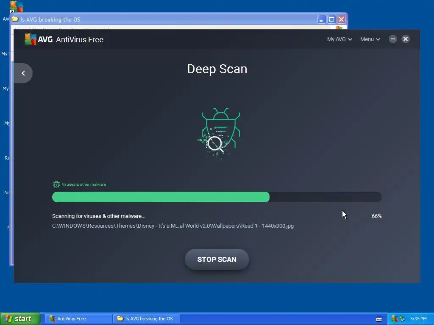
Task: Expand the Menu dropdown
Action: (x=370, y=39)
